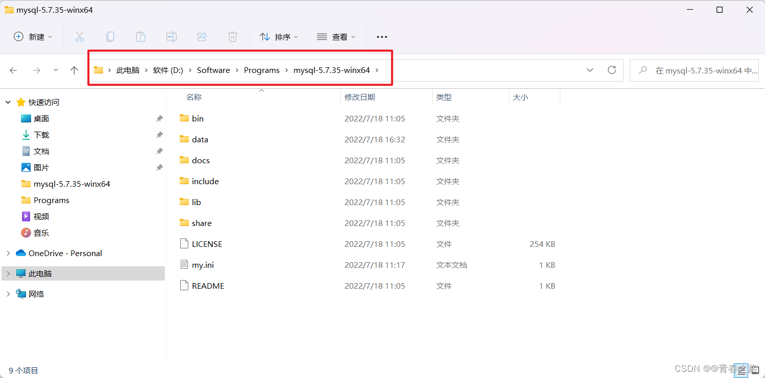Screen dimensions: 765x378
Task: Sort by 类型 column header
Action: (444, 97)
